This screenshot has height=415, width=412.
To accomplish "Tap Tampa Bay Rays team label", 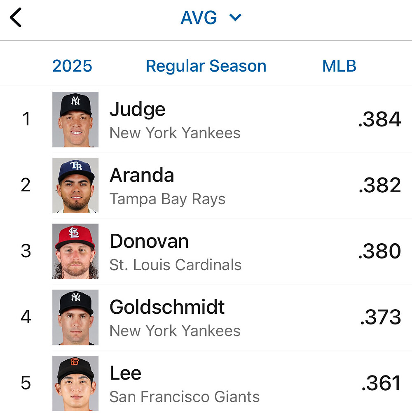I will (167, 199).
